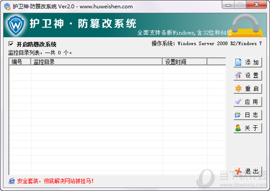The height and width of the screenshot is (191, 270).
Task: Sort by 监控目录 column header
Action: coord(96,62)
